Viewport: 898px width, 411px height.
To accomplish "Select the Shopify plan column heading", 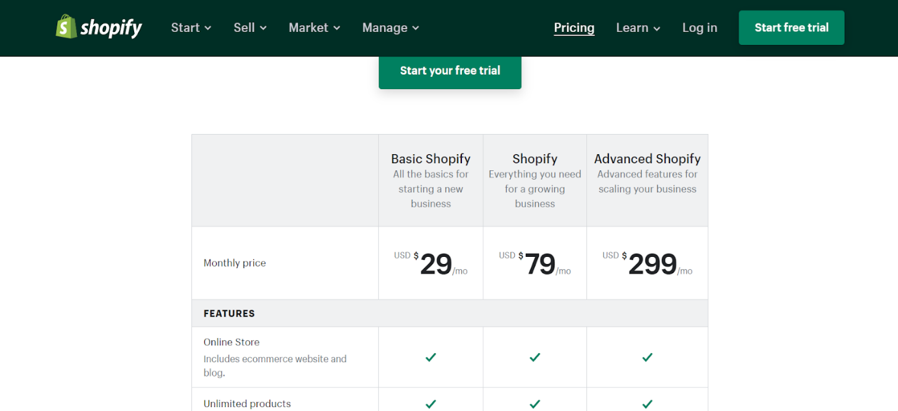I will (x=535, y=159).
